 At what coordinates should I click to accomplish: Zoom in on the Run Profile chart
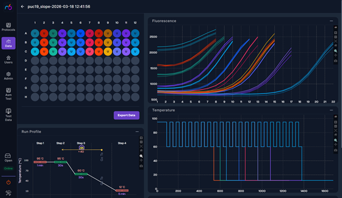pyautogui.click(x=141, y=138)
